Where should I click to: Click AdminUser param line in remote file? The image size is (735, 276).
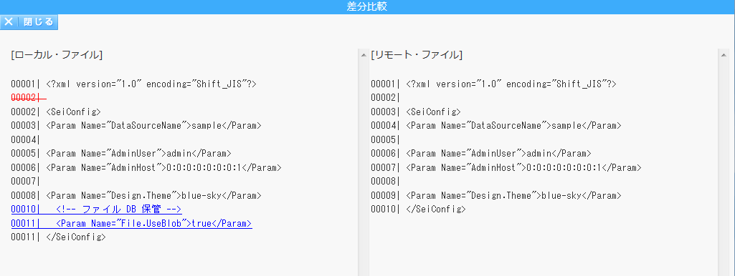[x=481, y=154]
